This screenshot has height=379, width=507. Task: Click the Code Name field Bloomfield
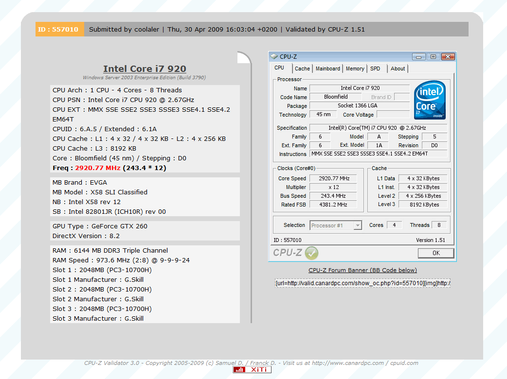[336, 97]
